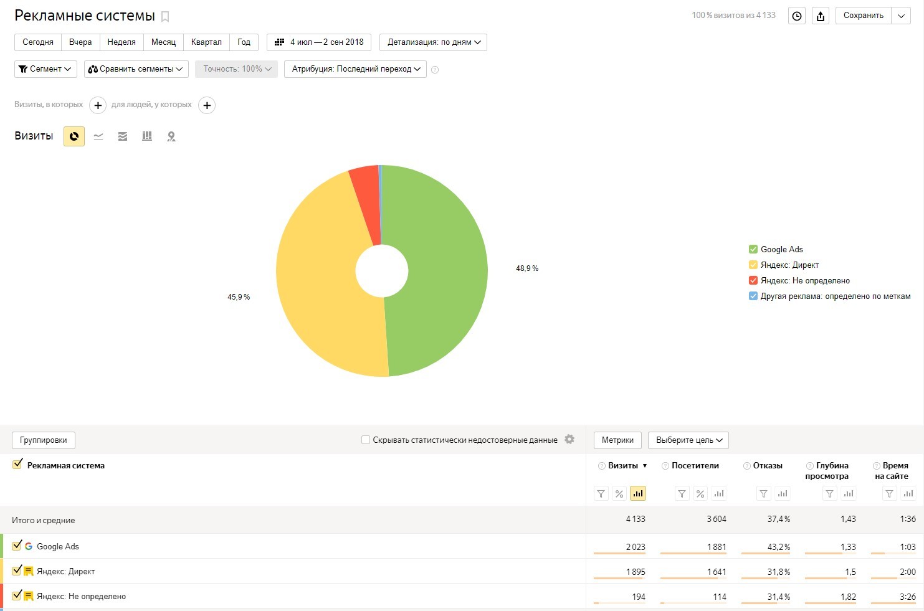Toggle Другая реклама legend checkbox
The width and height of the screenshot is (924, 611).
coord(753,296)
